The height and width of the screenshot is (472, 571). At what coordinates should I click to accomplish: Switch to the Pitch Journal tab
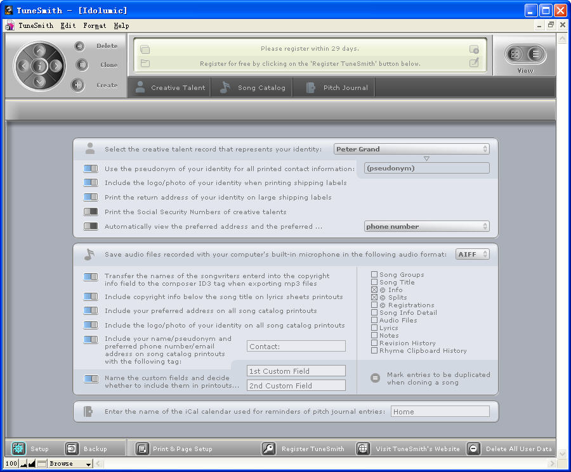click(x=334, y=87)
